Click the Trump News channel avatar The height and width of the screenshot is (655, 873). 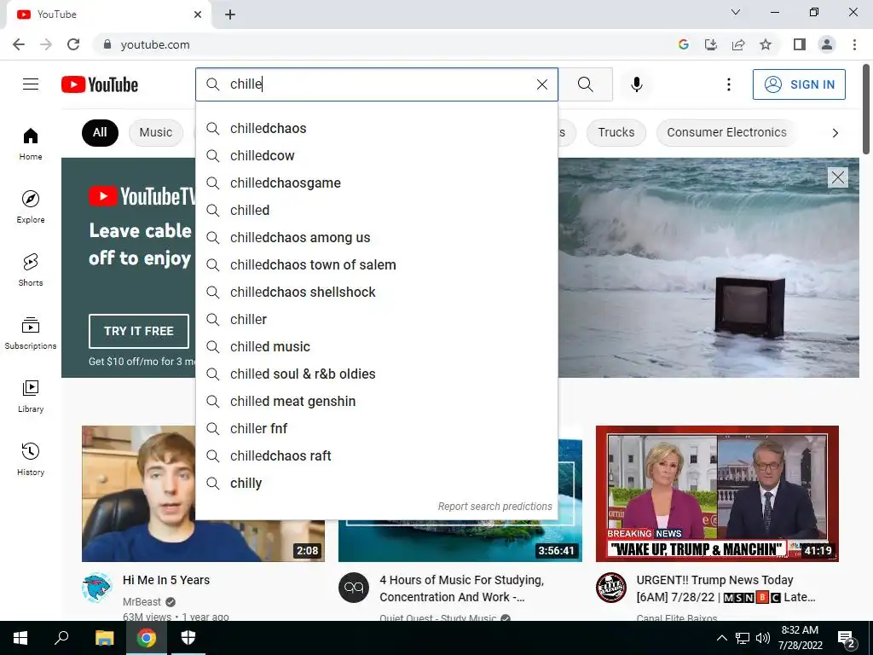coord(610,588)
